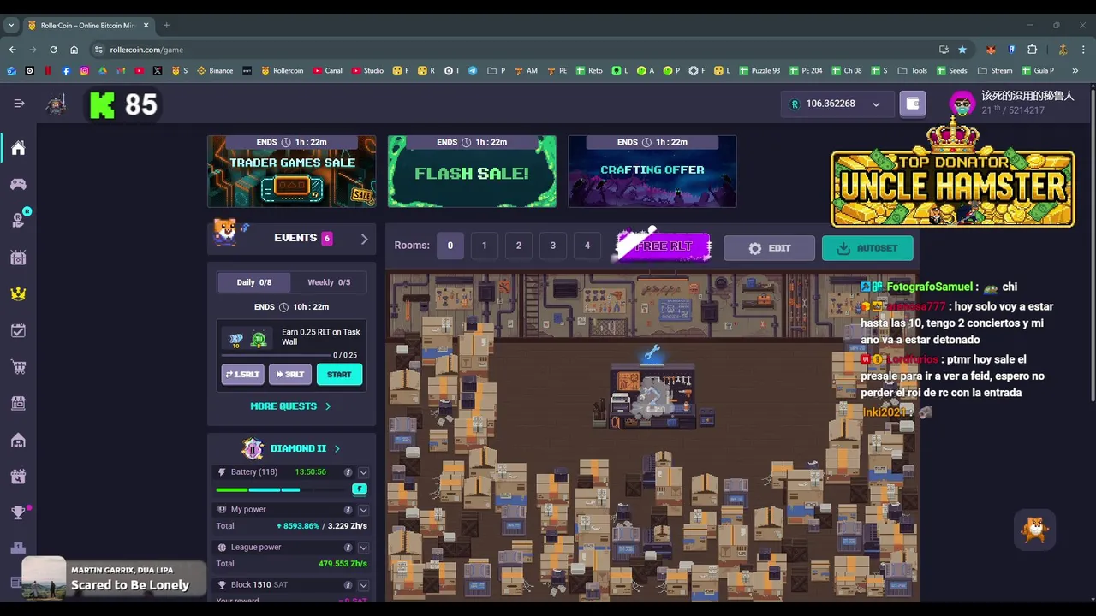The height and width of the screenshot is (616, 1096).
Task: Open the crown ranking icon in sidebar
Action: (18, 293)
